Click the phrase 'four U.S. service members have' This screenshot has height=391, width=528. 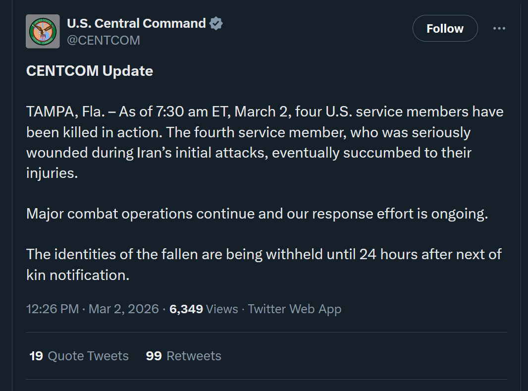[x=399, y=112]
